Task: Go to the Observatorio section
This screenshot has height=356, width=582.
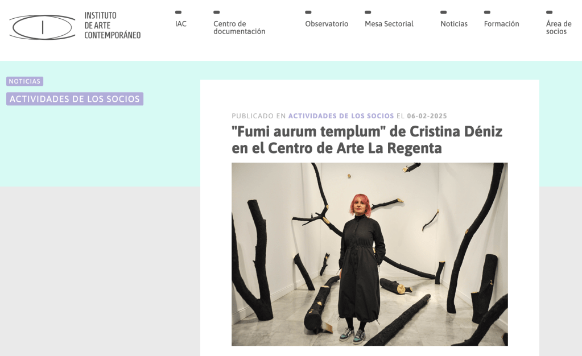Action: tap(327, 24)
